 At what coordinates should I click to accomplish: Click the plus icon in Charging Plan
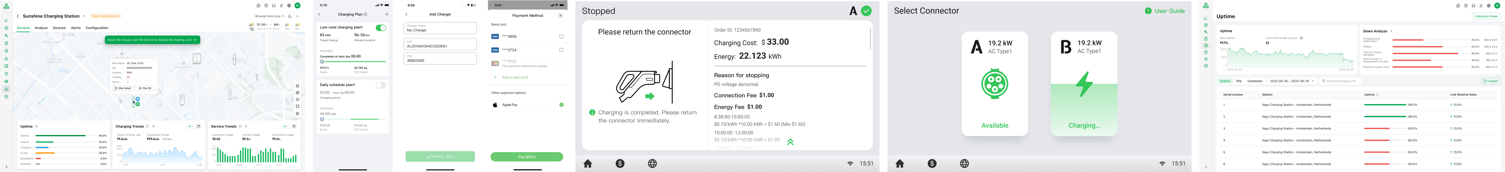click(x=387, y=15)
